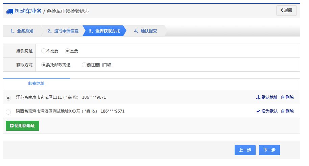Click the plus icon on 使用新地址
This screenshot has height=166, width=309.
12,126
